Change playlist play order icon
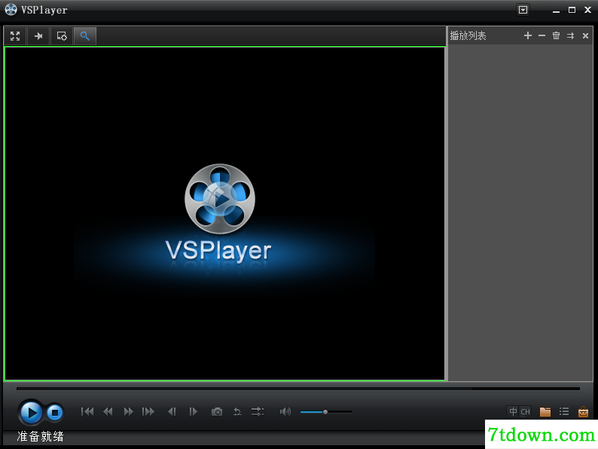Viewport: 598px width, 449px height. [x=571, y=36]
